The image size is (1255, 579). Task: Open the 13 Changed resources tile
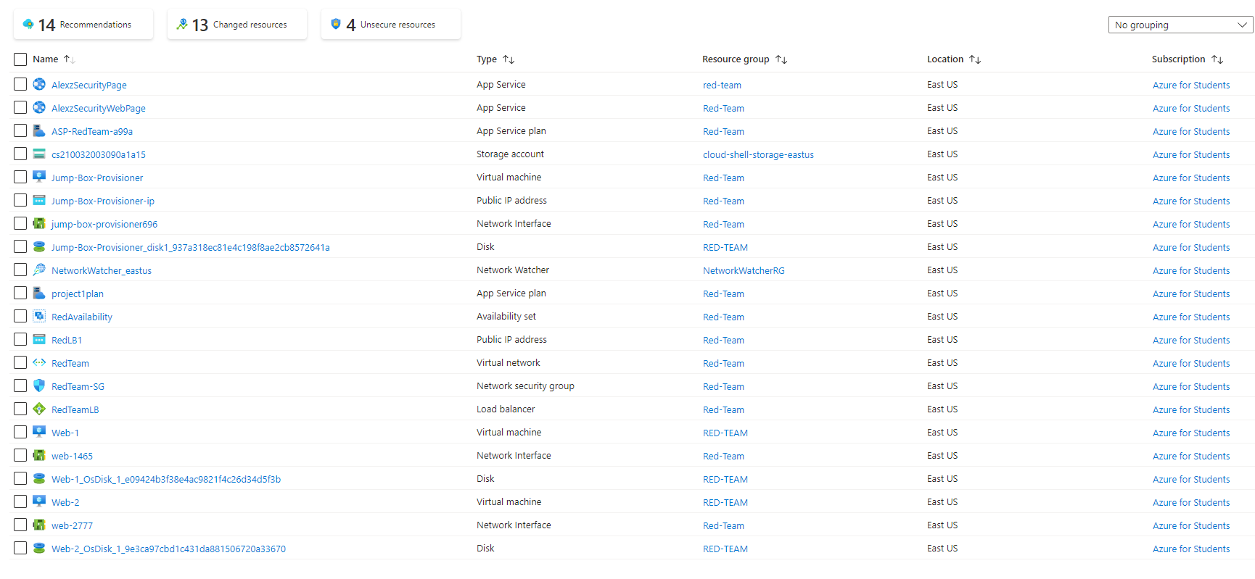tap(237, 24)
